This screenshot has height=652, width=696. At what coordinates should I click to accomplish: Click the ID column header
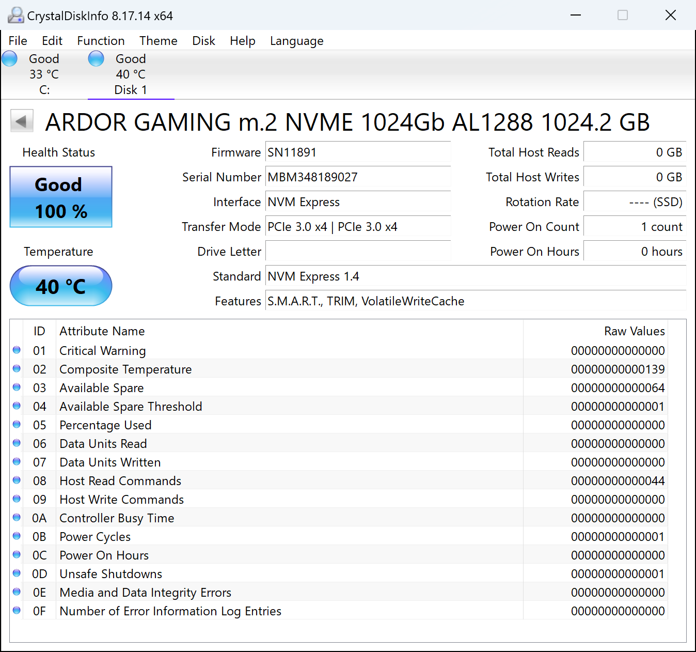pos(39,331)
